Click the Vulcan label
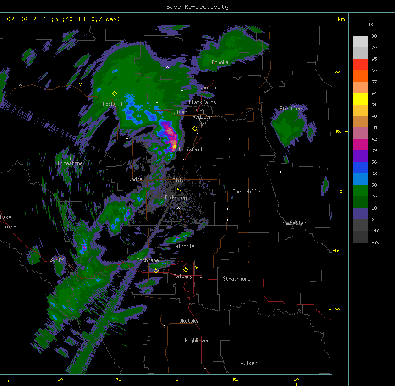Viewport: 395px width, 386px height. click(x=249, y=363)
